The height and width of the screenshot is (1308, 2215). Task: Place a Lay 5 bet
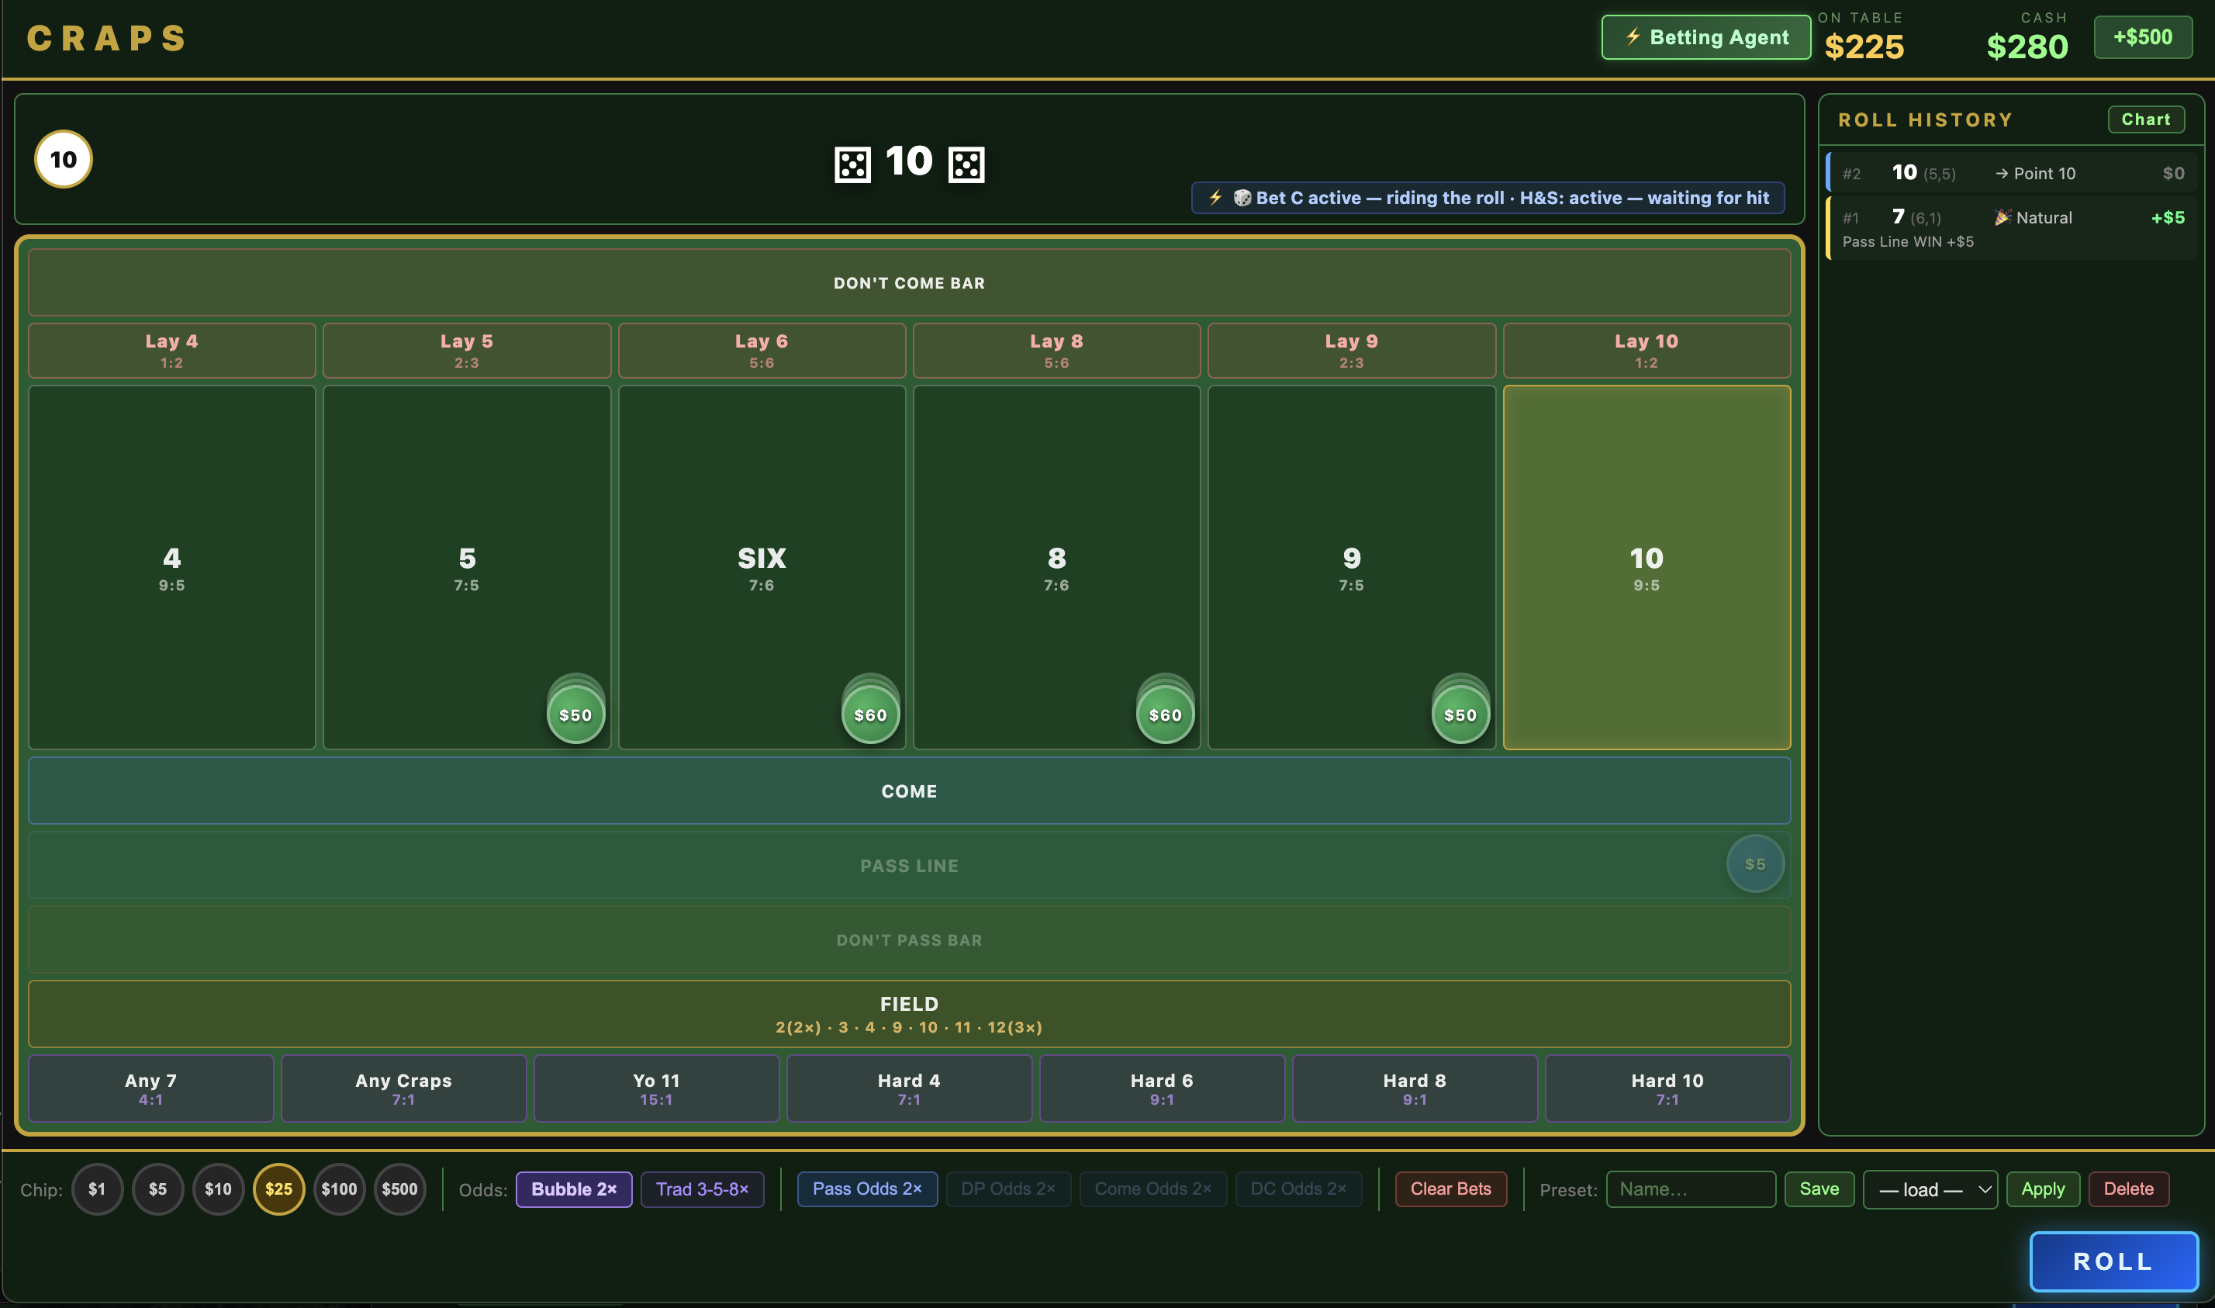click(467, 351)
